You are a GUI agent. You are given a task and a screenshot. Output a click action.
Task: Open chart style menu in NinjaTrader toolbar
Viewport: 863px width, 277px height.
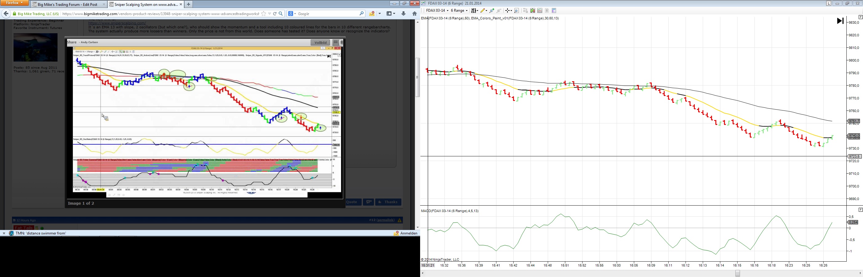(x=474, y=11)
